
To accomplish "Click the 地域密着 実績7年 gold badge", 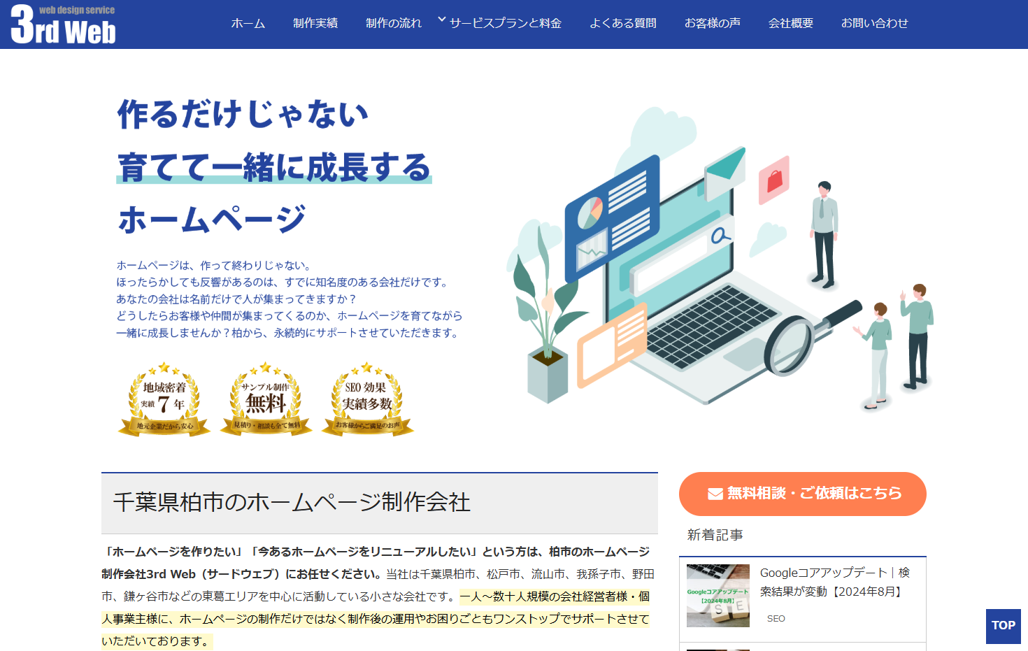I will 164,400.
